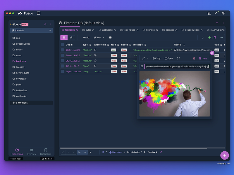
Task: Add new view with plus icon
Action: pyautogui.click(x=217, y=23)
